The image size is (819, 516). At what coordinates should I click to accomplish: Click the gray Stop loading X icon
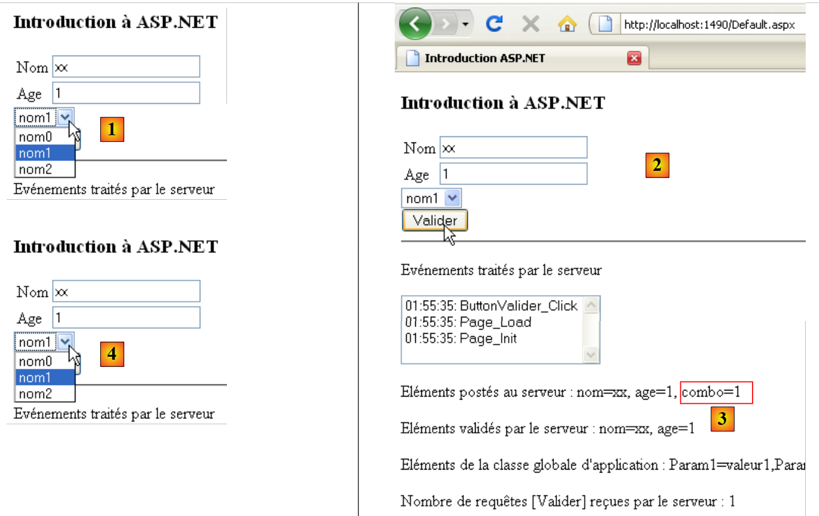tap(530, 24)
